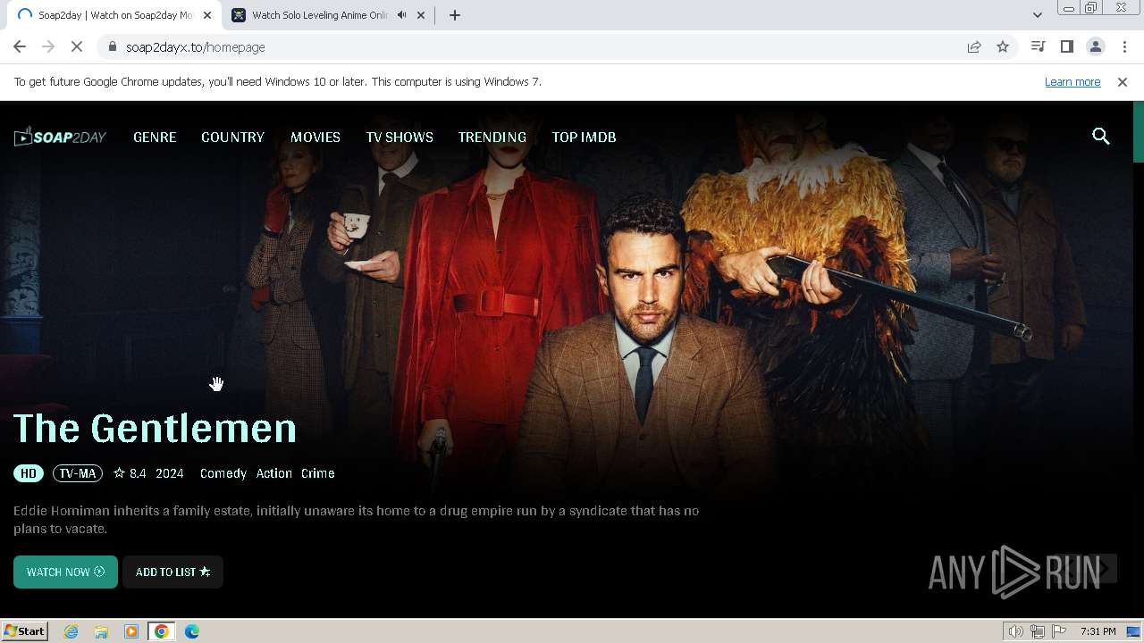Open the GENRE menu
Image resolution: width=1144 pixels, height=643 pixels.
pyautogui.click(x=155, y=137)
